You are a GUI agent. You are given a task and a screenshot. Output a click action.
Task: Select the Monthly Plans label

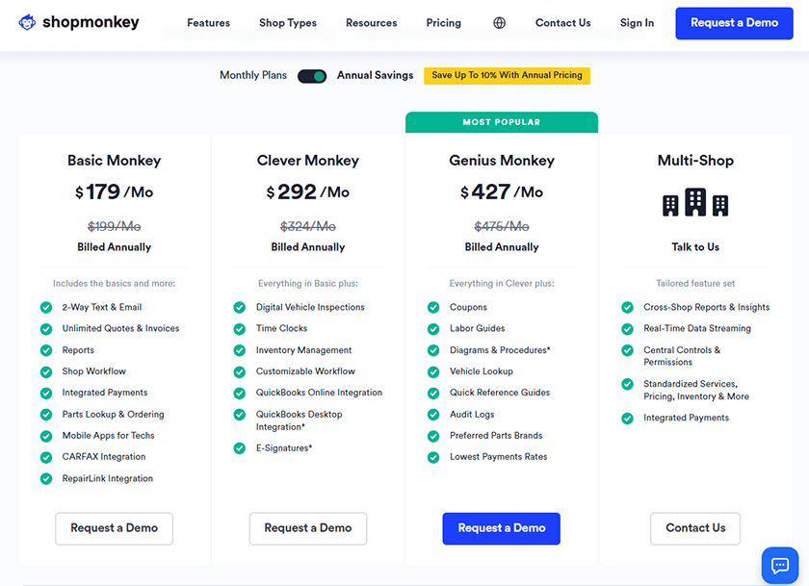pos(253,75)
